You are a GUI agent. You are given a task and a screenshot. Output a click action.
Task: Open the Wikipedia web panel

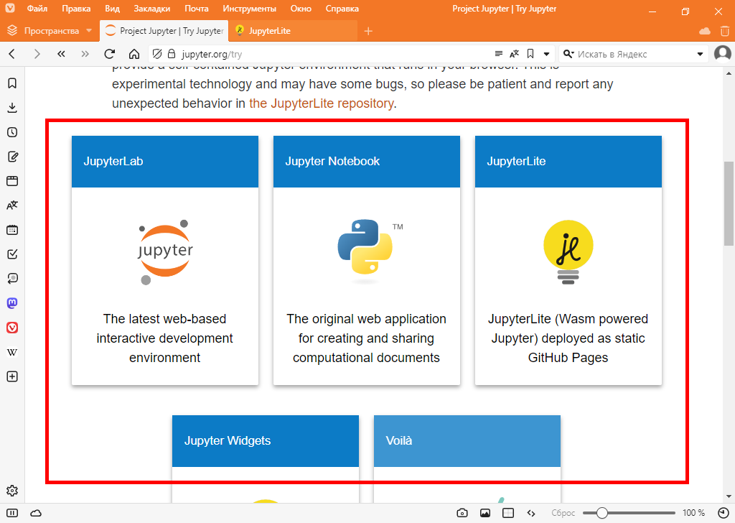click(12, 352)
